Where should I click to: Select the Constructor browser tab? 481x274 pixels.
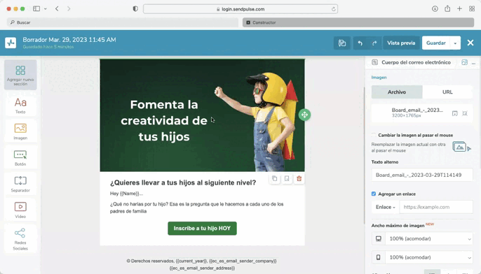coord(358,22)
